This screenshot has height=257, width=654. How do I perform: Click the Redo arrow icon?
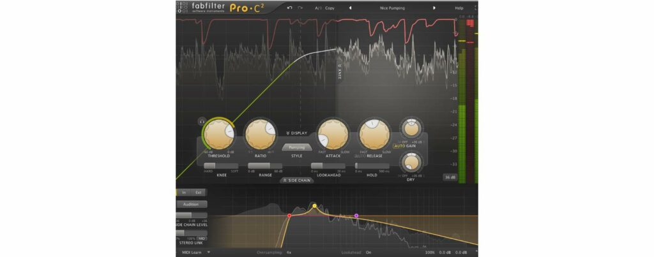pos(300,8)
